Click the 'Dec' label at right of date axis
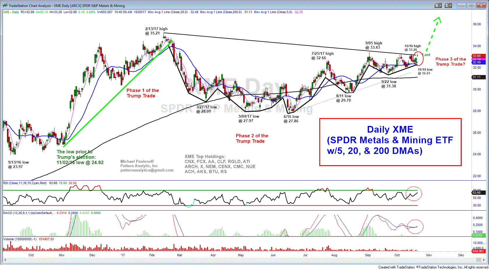The image size is (489, 269). 461,255
